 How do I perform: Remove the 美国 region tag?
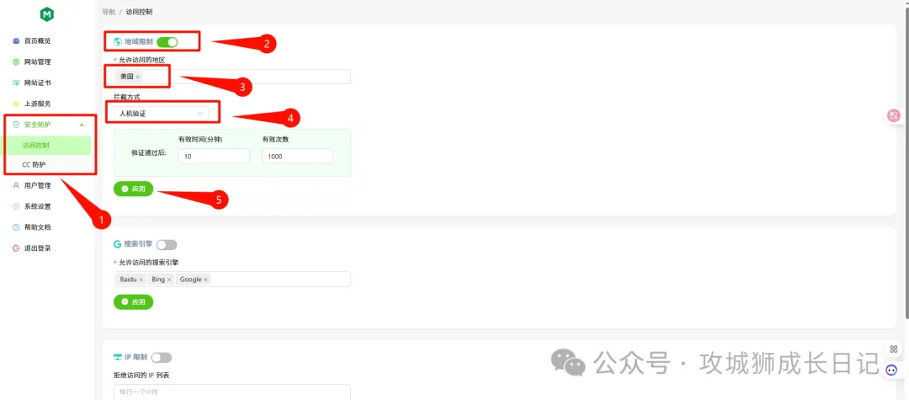tap(137, 77)
